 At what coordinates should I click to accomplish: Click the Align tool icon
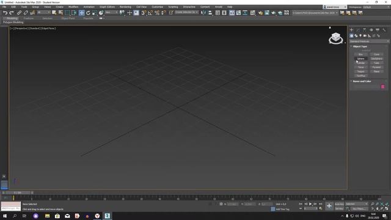click(x=210, y=13)
